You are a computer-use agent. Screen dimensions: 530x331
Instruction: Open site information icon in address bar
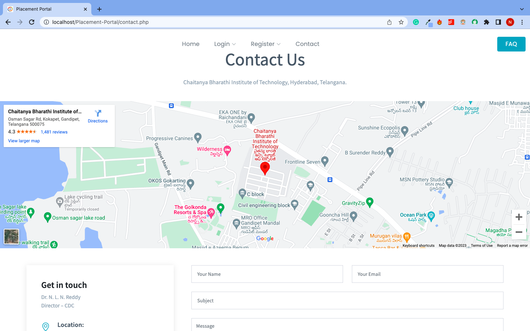pyautogui.click(x=46, y=22)
